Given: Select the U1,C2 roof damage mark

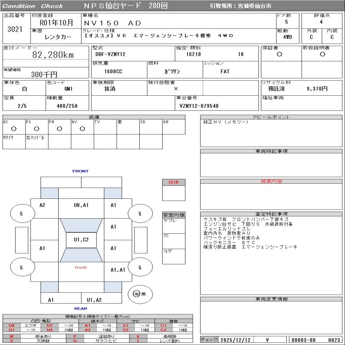Looking at the screenshot, I should (x=81, y=240).
